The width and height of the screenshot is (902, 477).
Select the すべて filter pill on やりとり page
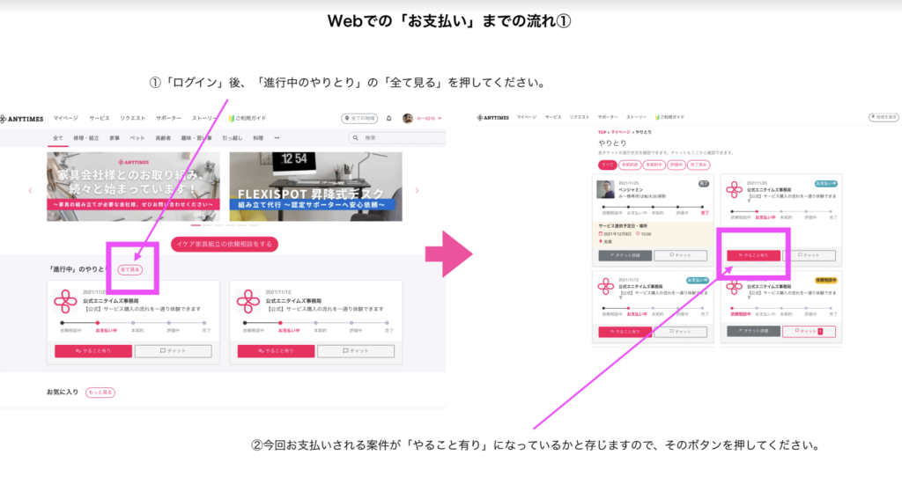coord(607,165)
